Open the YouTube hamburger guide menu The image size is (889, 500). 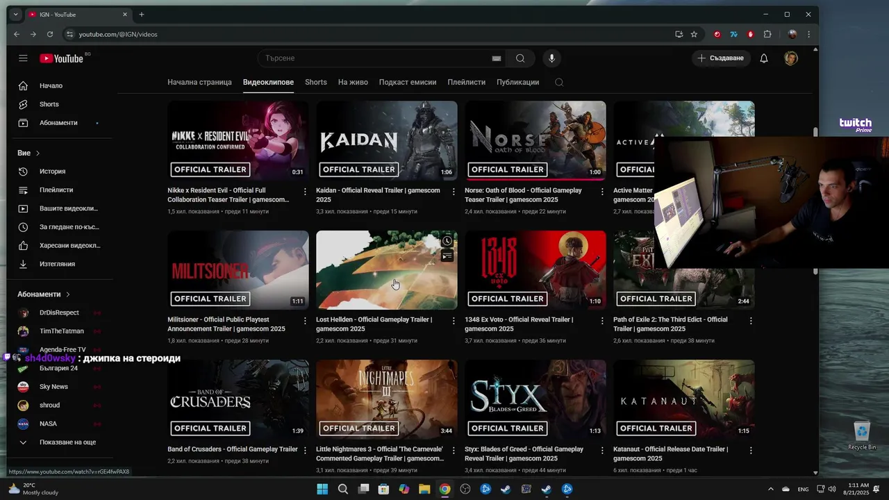tap(23, 58)
